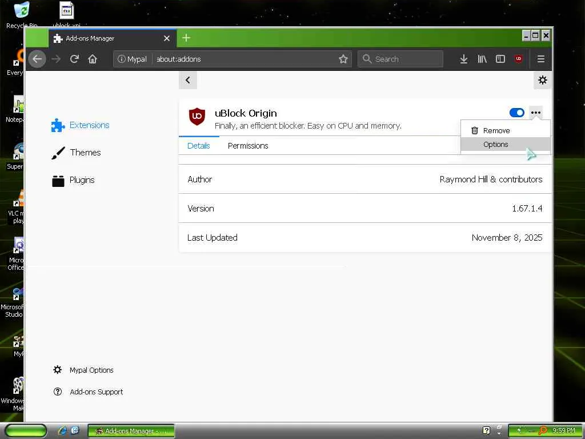Viewport: 585px width, 439px height.
Task: Click the help tray icon with question mark
Action: tap(486, 430)
